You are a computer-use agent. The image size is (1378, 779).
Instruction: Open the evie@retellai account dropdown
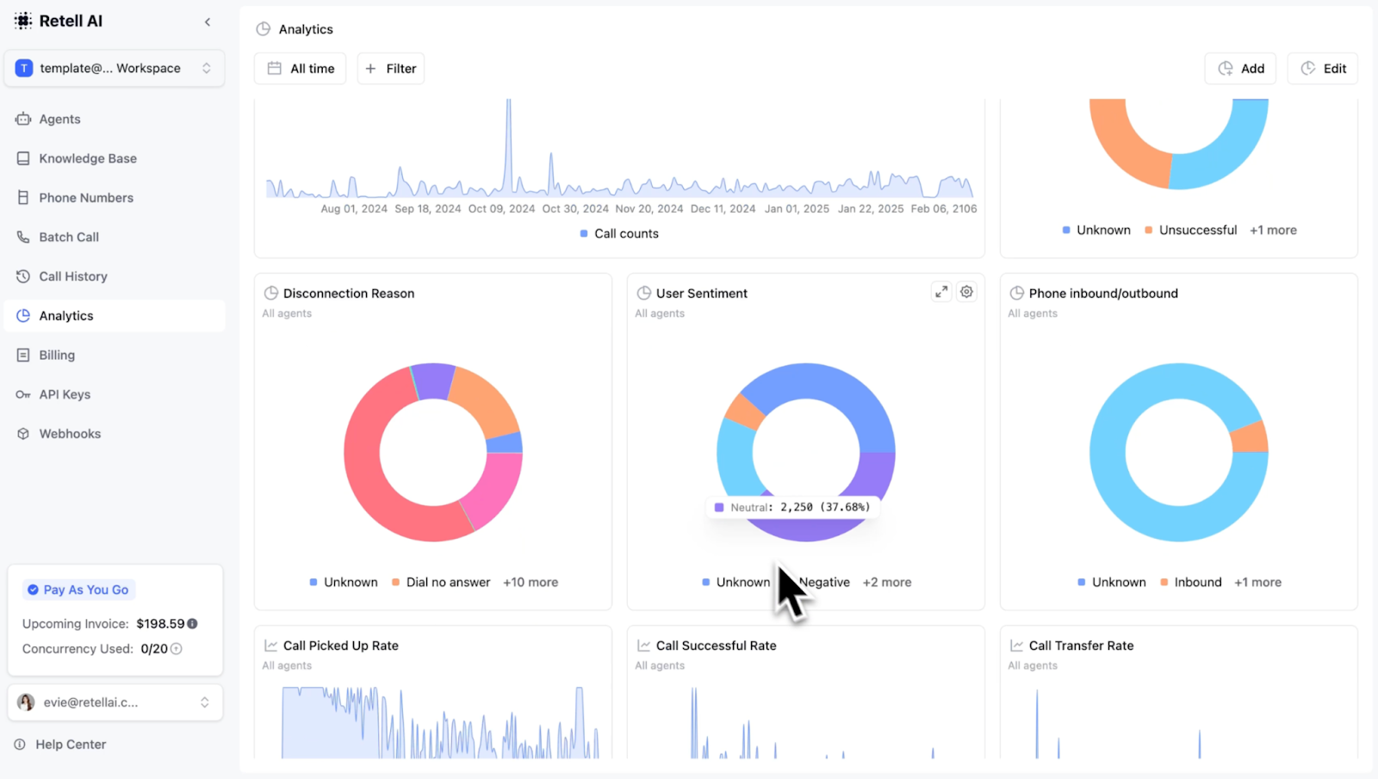click(115, 702)
